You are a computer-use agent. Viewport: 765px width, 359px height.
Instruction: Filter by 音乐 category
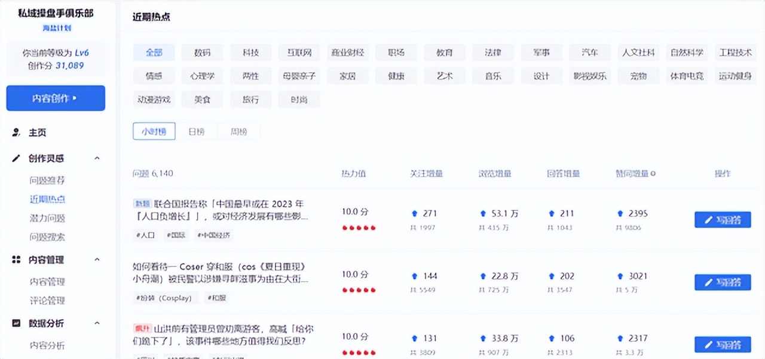(493, 76)
